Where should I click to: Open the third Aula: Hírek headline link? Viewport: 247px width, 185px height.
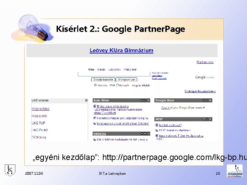[x=123, y=124]
